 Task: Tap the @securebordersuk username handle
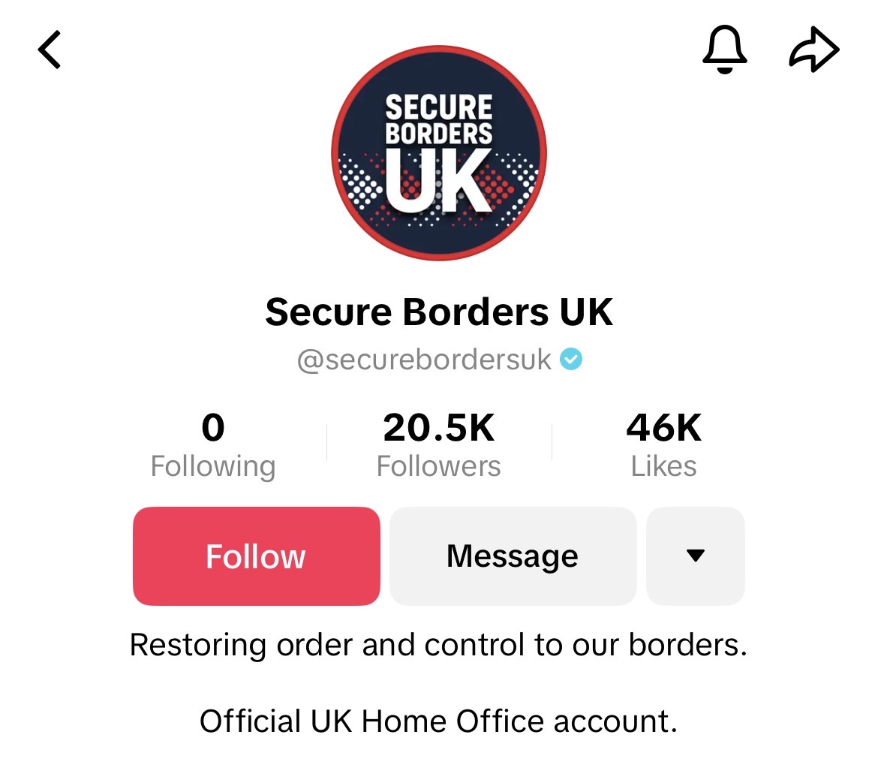point(425,360)
